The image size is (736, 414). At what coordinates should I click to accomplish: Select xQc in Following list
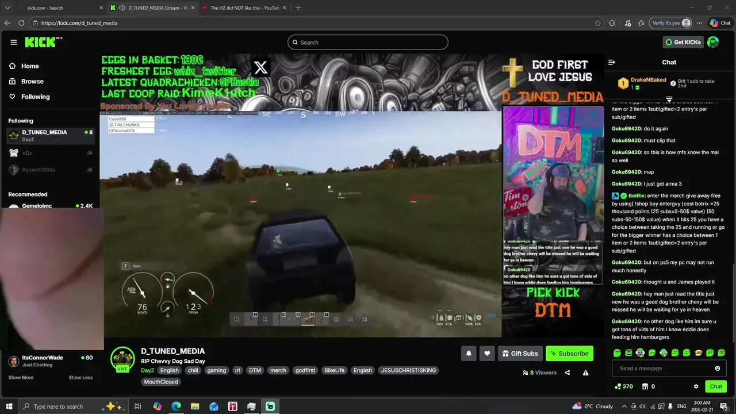click(x=51, y=153)
